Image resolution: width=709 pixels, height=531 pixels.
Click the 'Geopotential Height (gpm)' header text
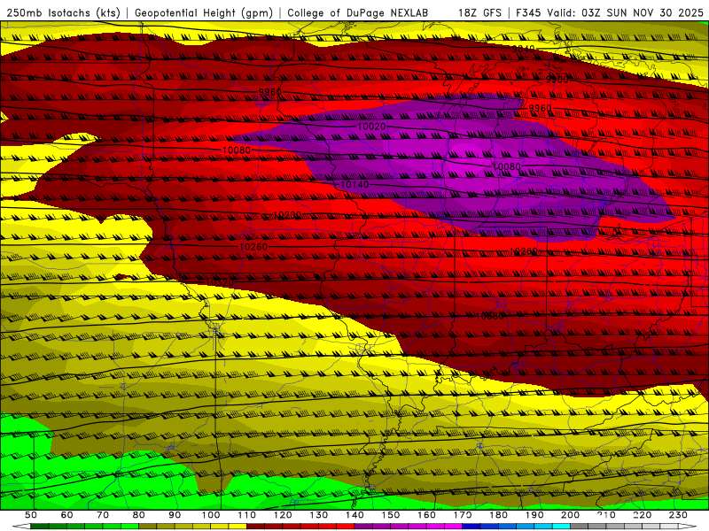204,12
